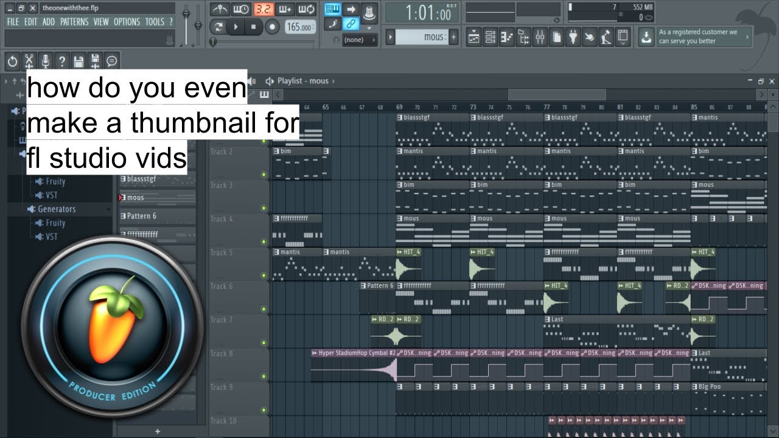Open the Mixer from the toolbar
The width and height of the screenshot is (779, 438).
(540, 38)
